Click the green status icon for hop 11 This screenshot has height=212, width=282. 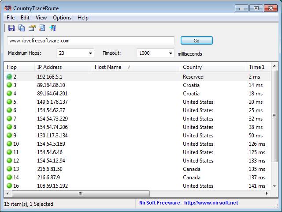[x=9, y=152]
